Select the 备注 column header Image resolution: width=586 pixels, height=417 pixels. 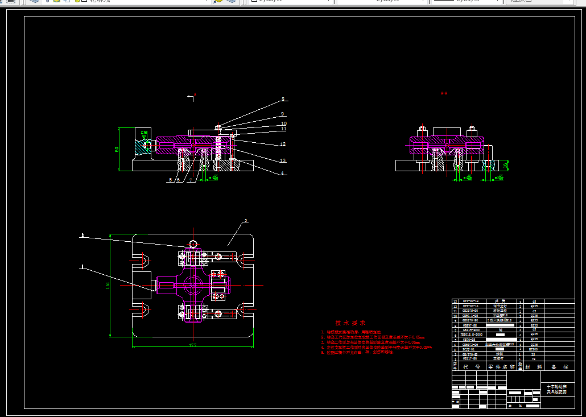pyautogui.click(x=560, y=367)
